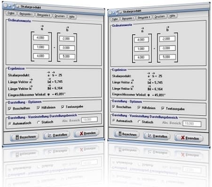212x187 pixels.
Task: Select Statisch radio button in right window
Action: [x=139, y=121]
